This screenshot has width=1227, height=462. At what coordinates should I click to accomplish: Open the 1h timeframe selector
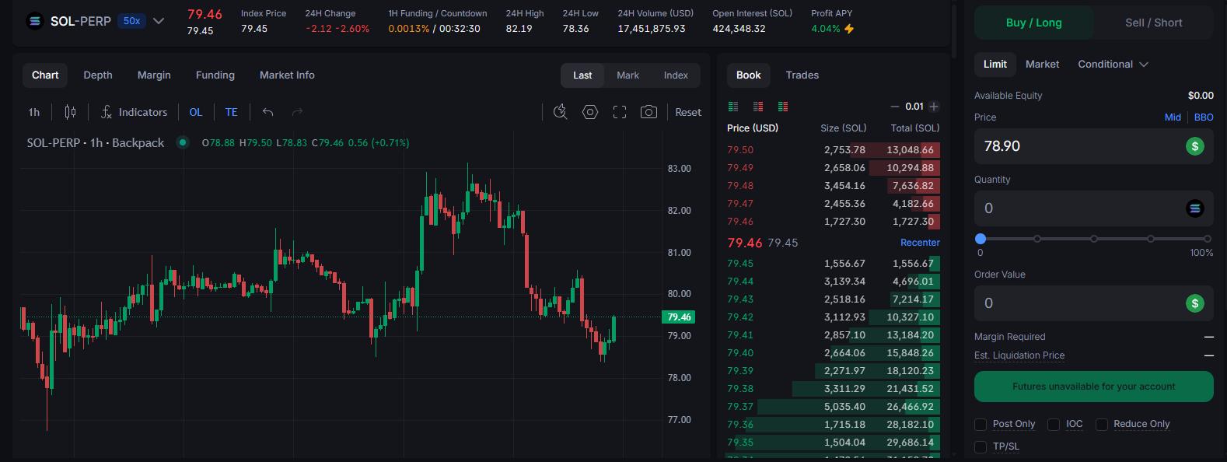pos(34,112)
